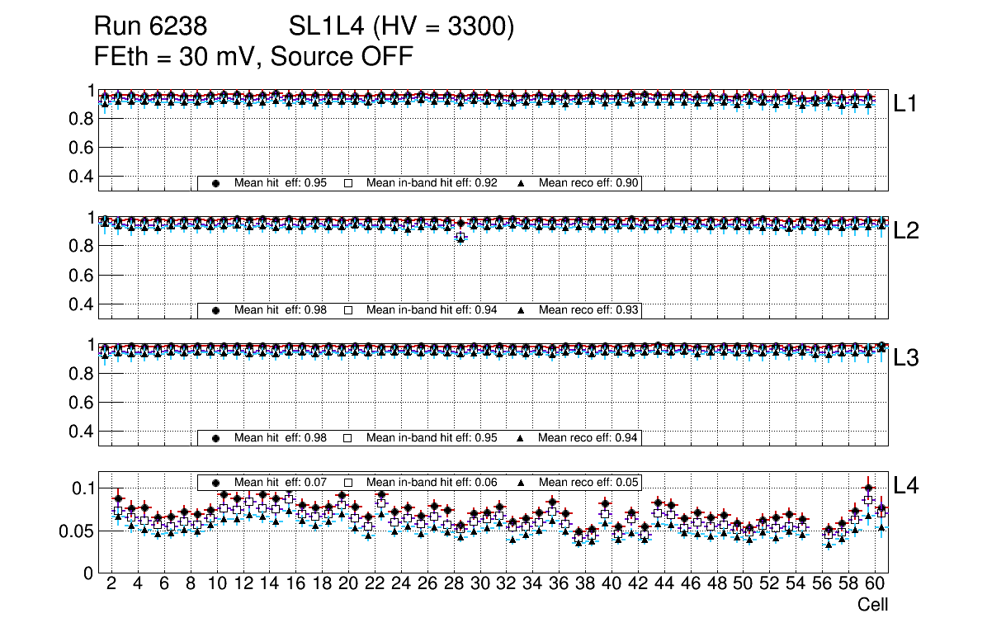Click the open square legend marker in L1 panel
This screenshot has height=637, width=987.
(x=348, y=183)
